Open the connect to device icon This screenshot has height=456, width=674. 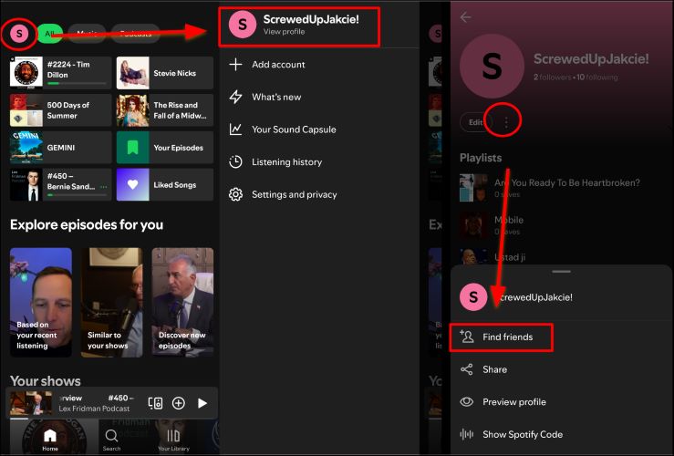point(155,403)
